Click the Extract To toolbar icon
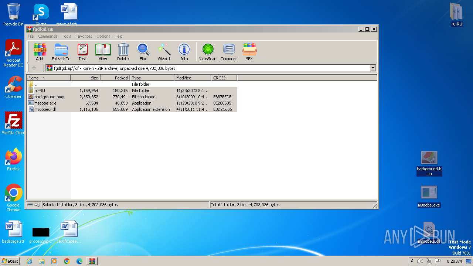This screenshot has height=266, width=473. click(61, 52)
